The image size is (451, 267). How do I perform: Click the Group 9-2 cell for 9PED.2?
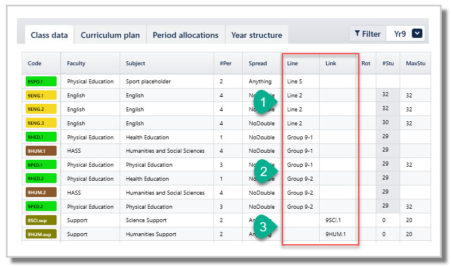coord(300,206)
